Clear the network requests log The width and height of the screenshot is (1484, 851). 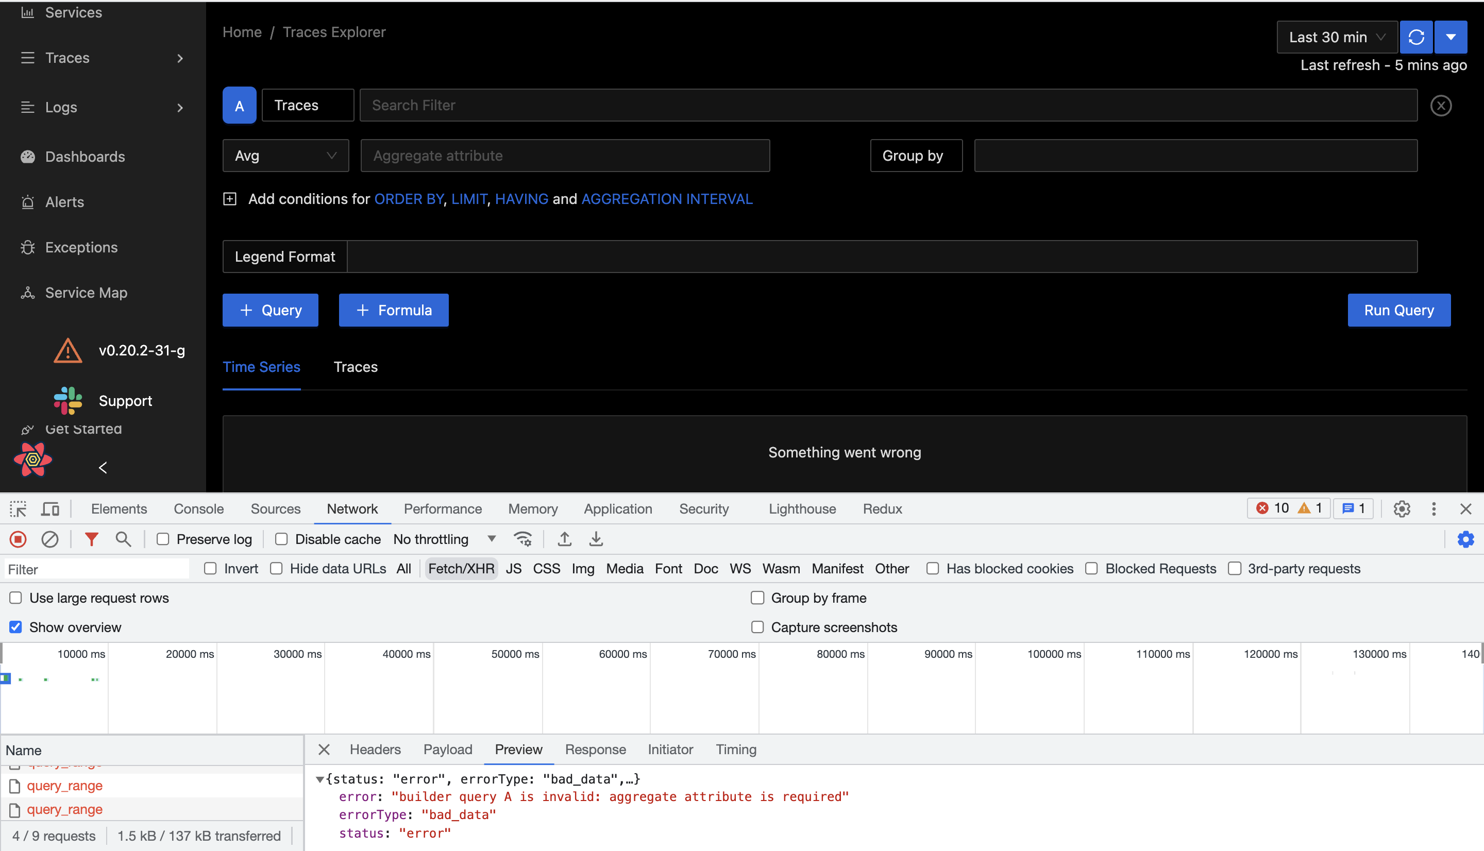pyautogui.click(x=49, y=539)
